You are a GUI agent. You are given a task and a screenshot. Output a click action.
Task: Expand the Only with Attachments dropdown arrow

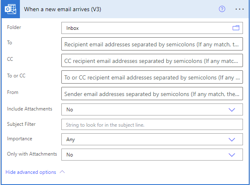232,154
